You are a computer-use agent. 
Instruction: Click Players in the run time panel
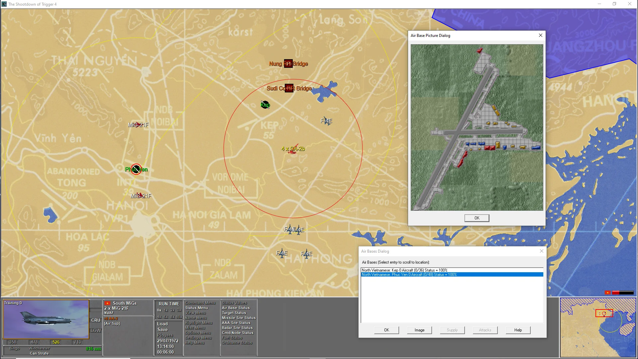(x=165, y=335)
